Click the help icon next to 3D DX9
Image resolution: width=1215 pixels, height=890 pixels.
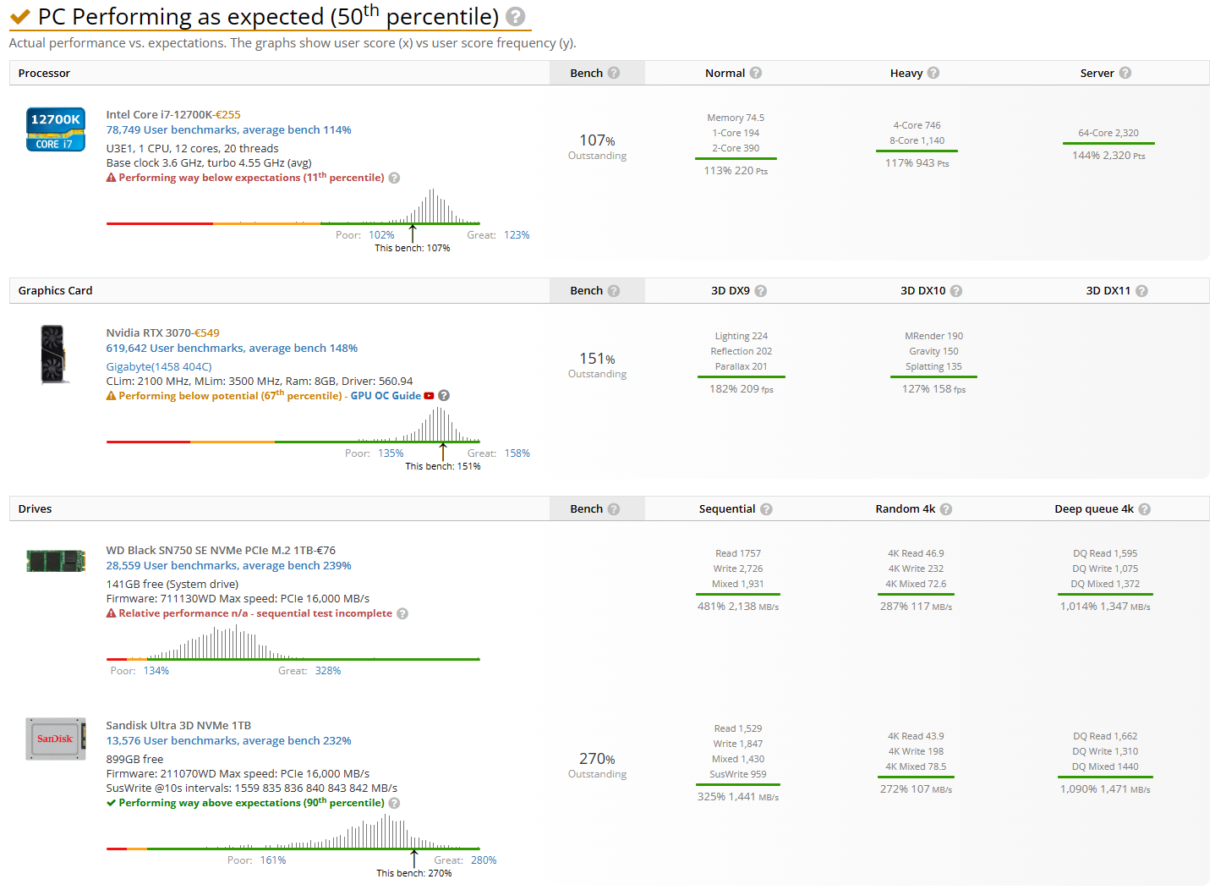pos(761,291)
